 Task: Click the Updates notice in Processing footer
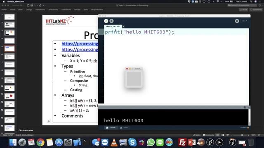pos(245,128)
